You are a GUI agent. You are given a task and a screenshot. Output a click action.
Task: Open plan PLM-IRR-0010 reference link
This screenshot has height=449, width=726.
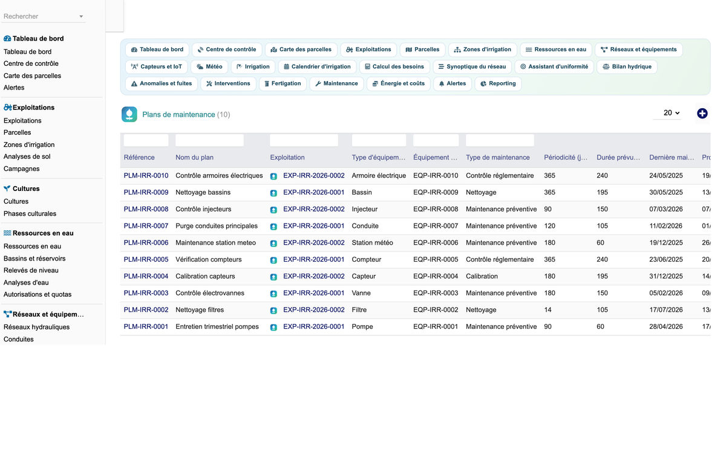click(x=146, y=176)
